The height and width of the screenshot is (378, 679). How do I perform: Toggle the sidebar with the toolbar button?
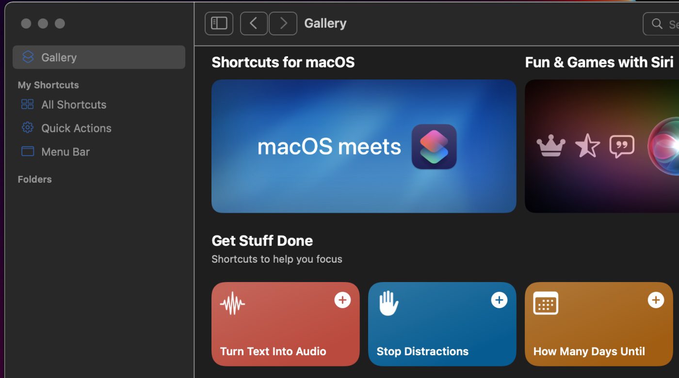click(x=219, y=23)
